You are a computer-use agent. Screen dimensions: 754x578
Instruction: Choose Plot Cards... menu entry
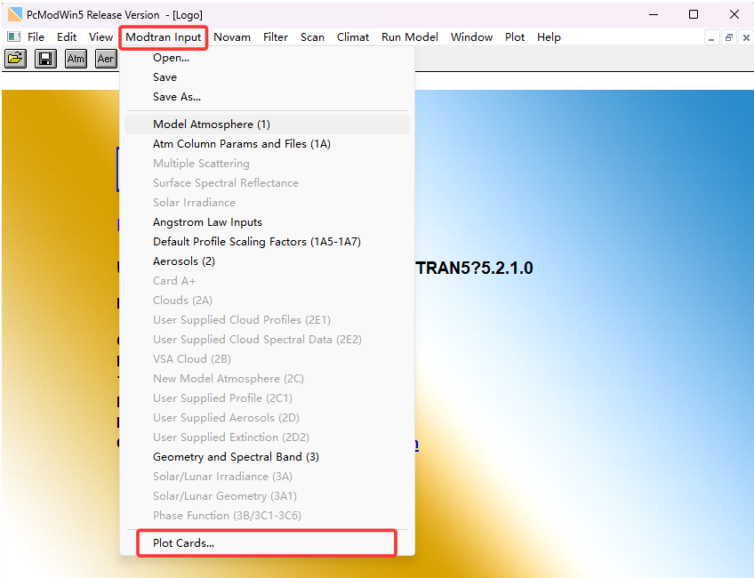click(x=267, y=543)
